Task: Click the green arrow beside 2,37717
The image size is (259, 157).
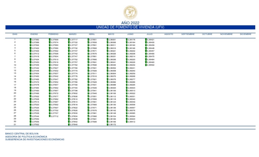Action: click(x=69, y=40)
